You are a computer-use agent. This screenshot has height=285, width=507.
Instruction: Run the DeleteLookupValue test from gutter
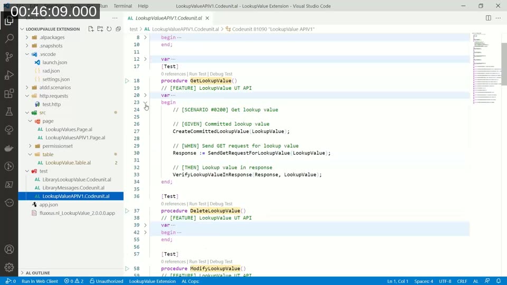pyautogui.click(x=127, y=211)
